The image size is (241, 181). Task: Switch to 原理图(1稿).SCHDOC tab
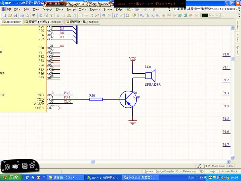click(x=82, y=22)
